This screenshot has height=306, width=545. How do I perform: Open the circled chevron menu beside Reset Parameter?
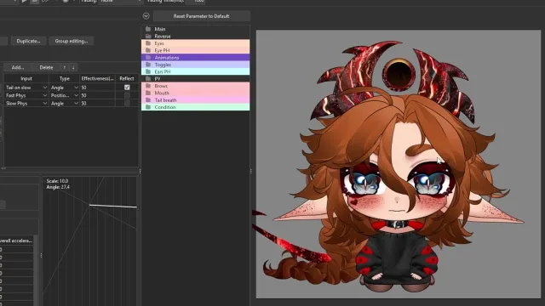146,16
